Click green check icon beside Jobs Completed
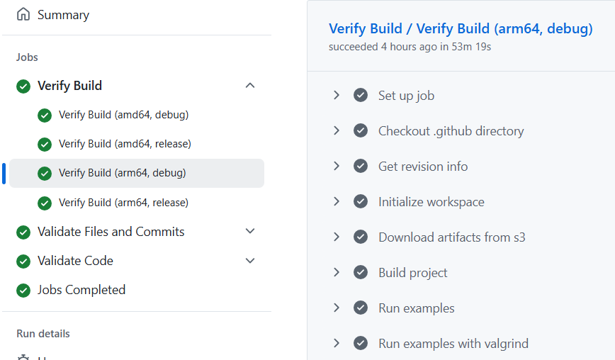The height and width of the screenshot is (360, 615). tap(23, 290)
